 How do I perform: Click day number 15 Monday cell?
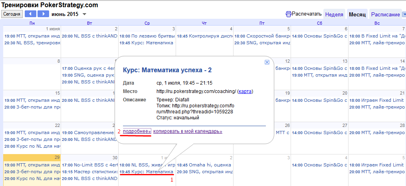tap(57, 93)
